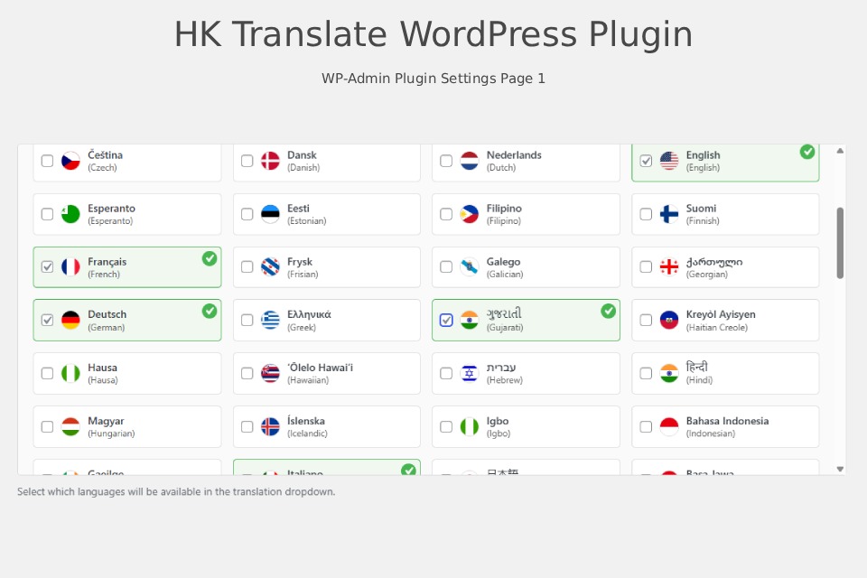
Task: Check the Nederlands (Dutch) checkbox
Action: coord(446,161)
